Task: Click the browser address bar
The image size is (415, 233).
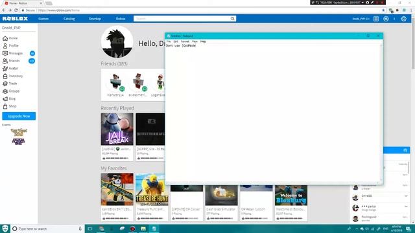Action: click(201, 10)
